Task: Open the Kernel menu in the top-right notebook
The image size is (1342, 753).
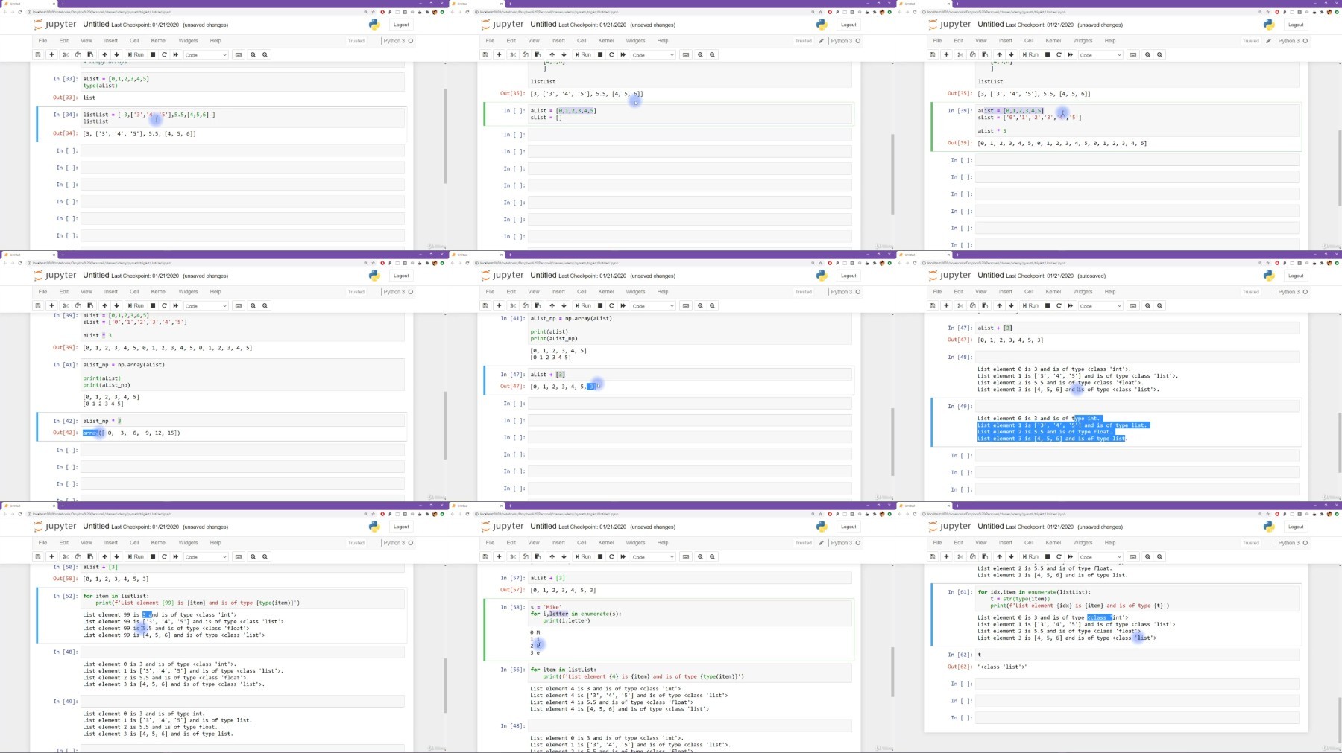Action: click(1053, 41)
